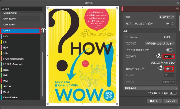
Task: Open the ラスタライズ dropdown
Action: (x=160, y=43)
